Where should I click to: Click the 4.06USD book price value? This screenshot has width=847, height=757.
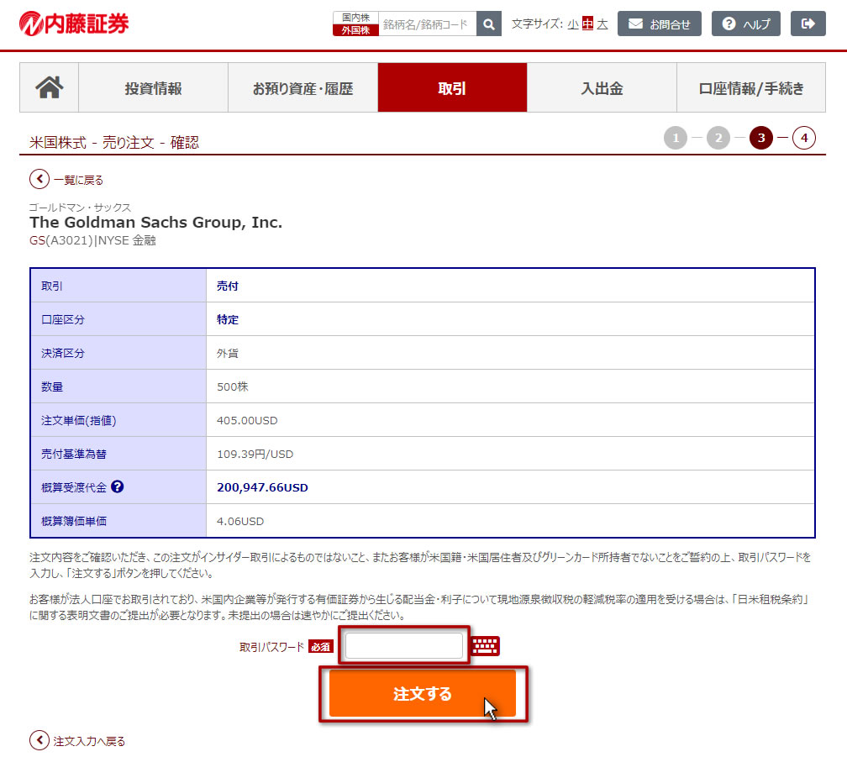click(239, 521)
